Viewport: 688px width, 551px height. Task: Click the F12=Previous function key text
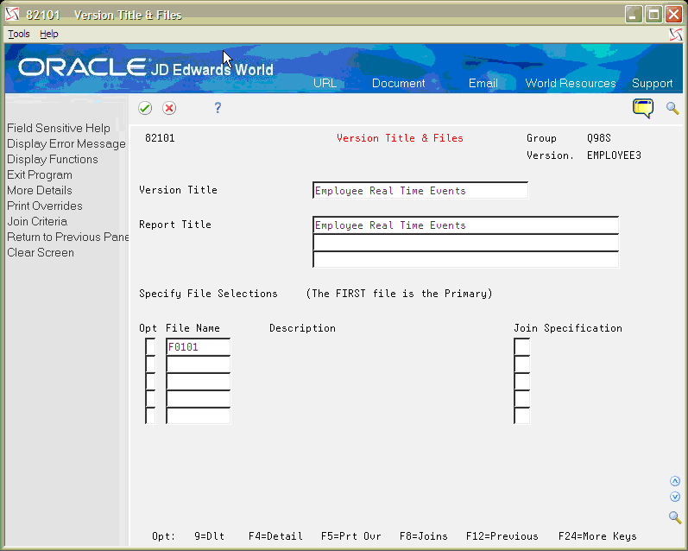[x=502, y=536]
